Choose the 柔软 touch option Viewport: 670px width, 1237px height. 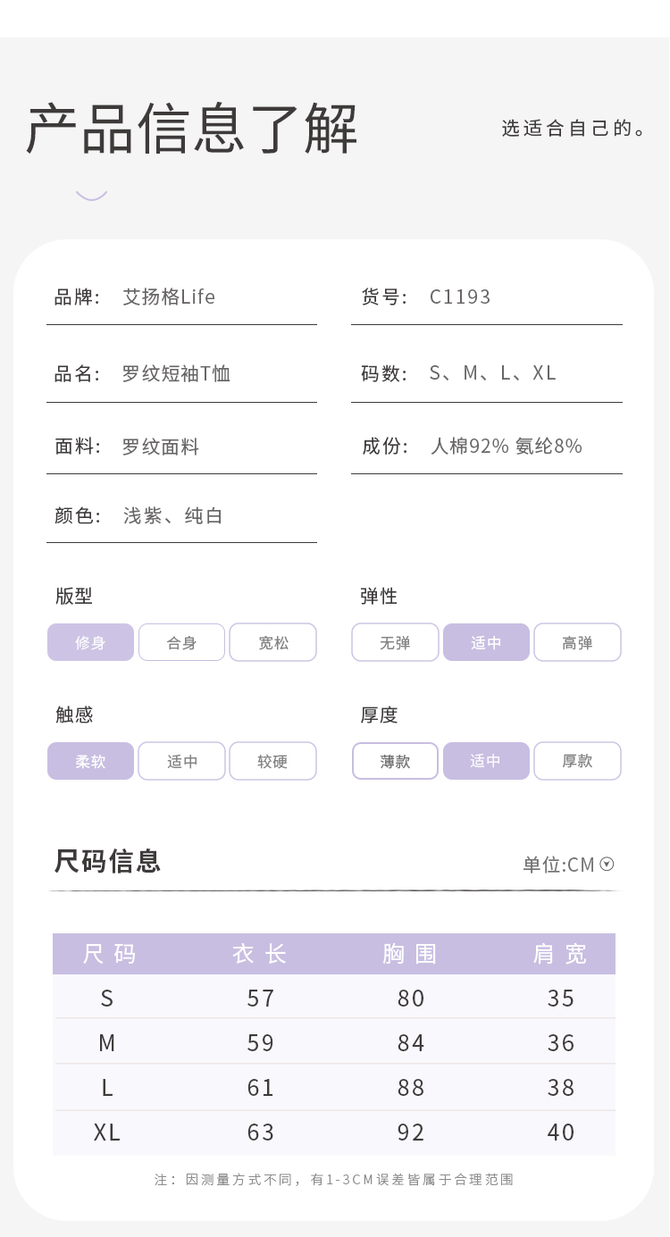coord(90,761)
